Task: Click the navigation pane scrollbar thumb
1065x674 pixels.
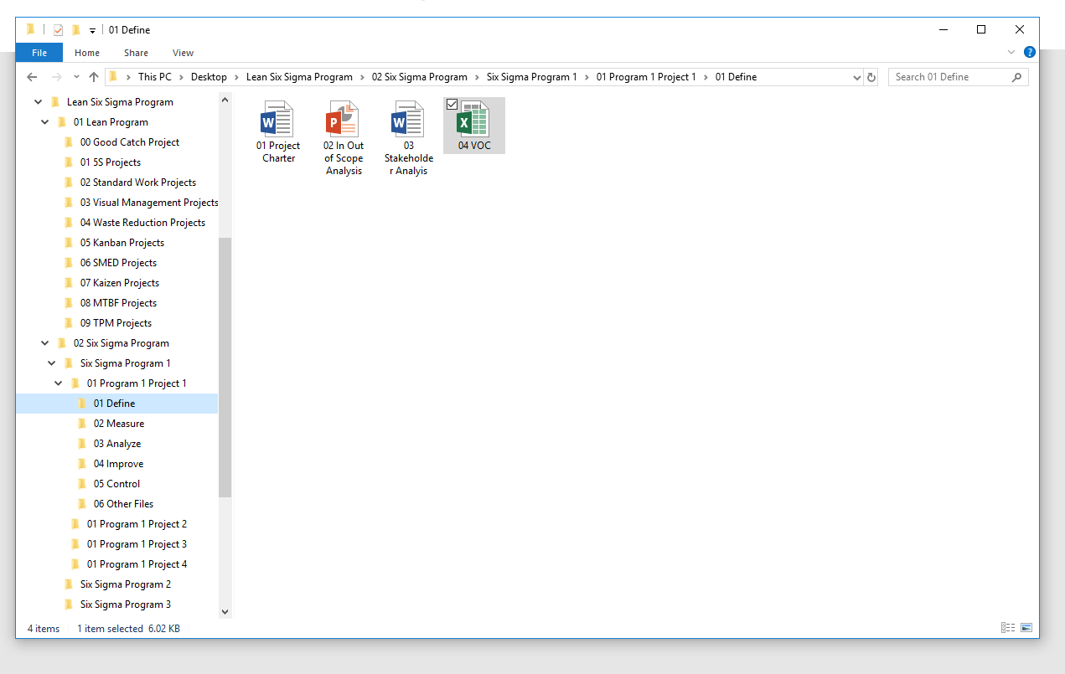Action: point(225,368)
